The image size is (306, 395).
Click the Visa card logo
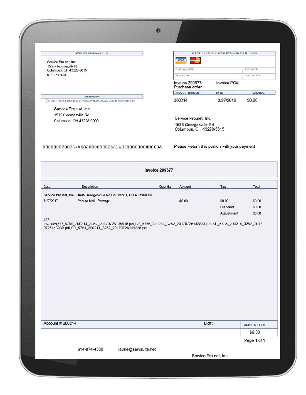pyautogui.click(x=181, y=60)
